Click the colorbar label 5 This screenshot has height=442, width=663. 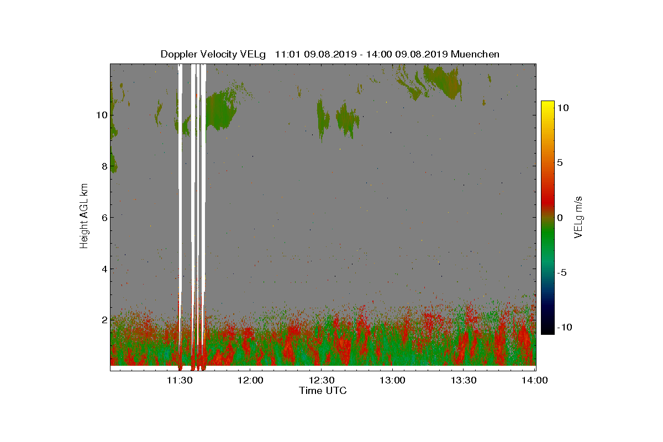coord(560,163)
